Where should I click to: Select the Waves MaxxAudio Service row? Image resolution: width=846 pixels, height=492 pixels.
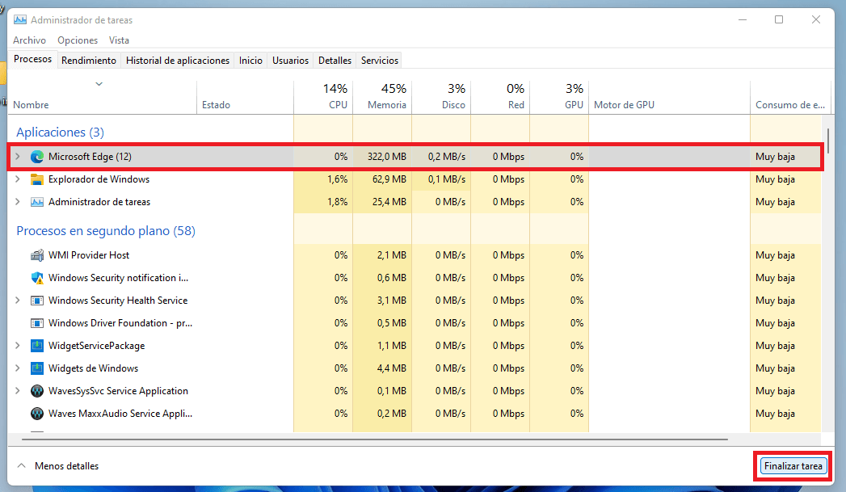(415, 414)
